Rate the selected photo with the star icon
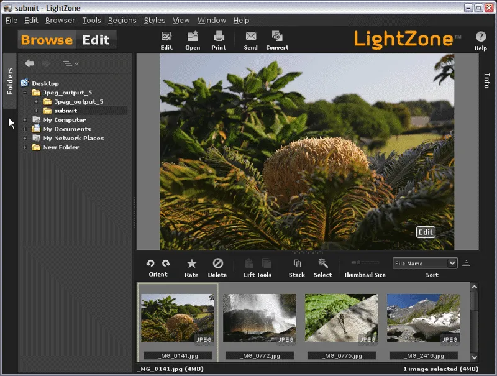497x376 pixels. pos(192,264)
